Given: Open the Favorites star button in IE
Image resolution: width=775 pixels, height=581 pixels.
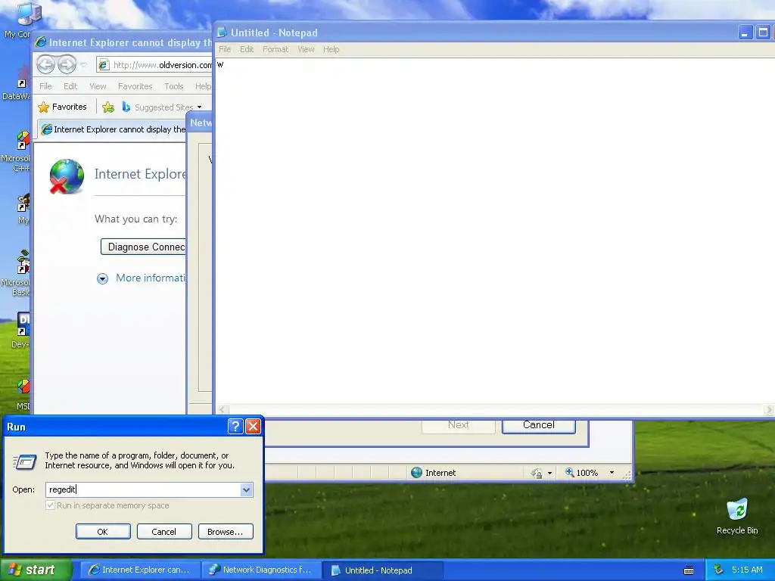Looking at the screenshot, I should point(62,107).
